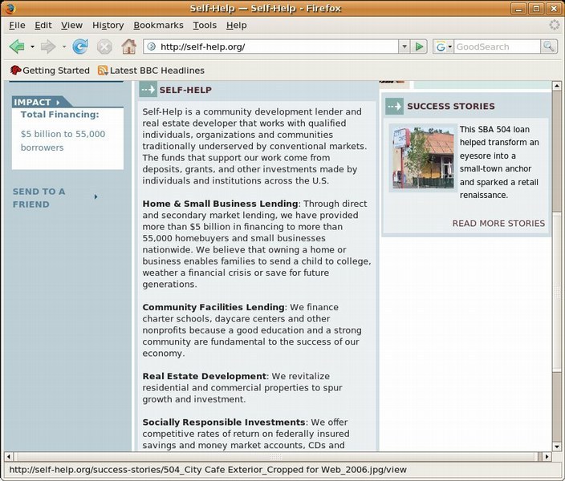This screenshot has width=565, height=481.
Task: Open the search engine selector dropdown
Action: coord(444,46)
